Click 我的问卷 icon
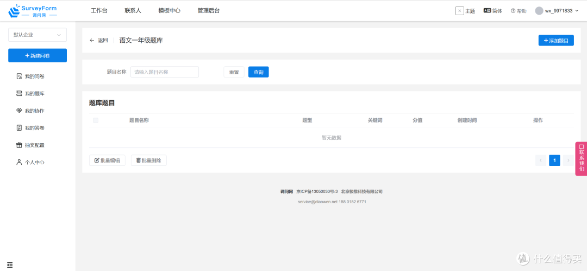The height and width of the screenshot is (271, 587). [x=19, y=76]
